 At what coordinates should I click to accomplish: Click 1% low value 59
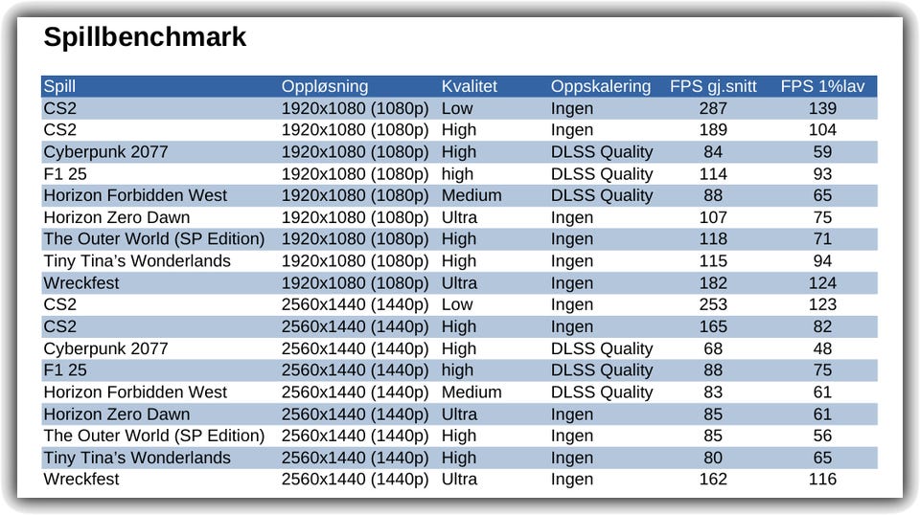click(822, 152)
